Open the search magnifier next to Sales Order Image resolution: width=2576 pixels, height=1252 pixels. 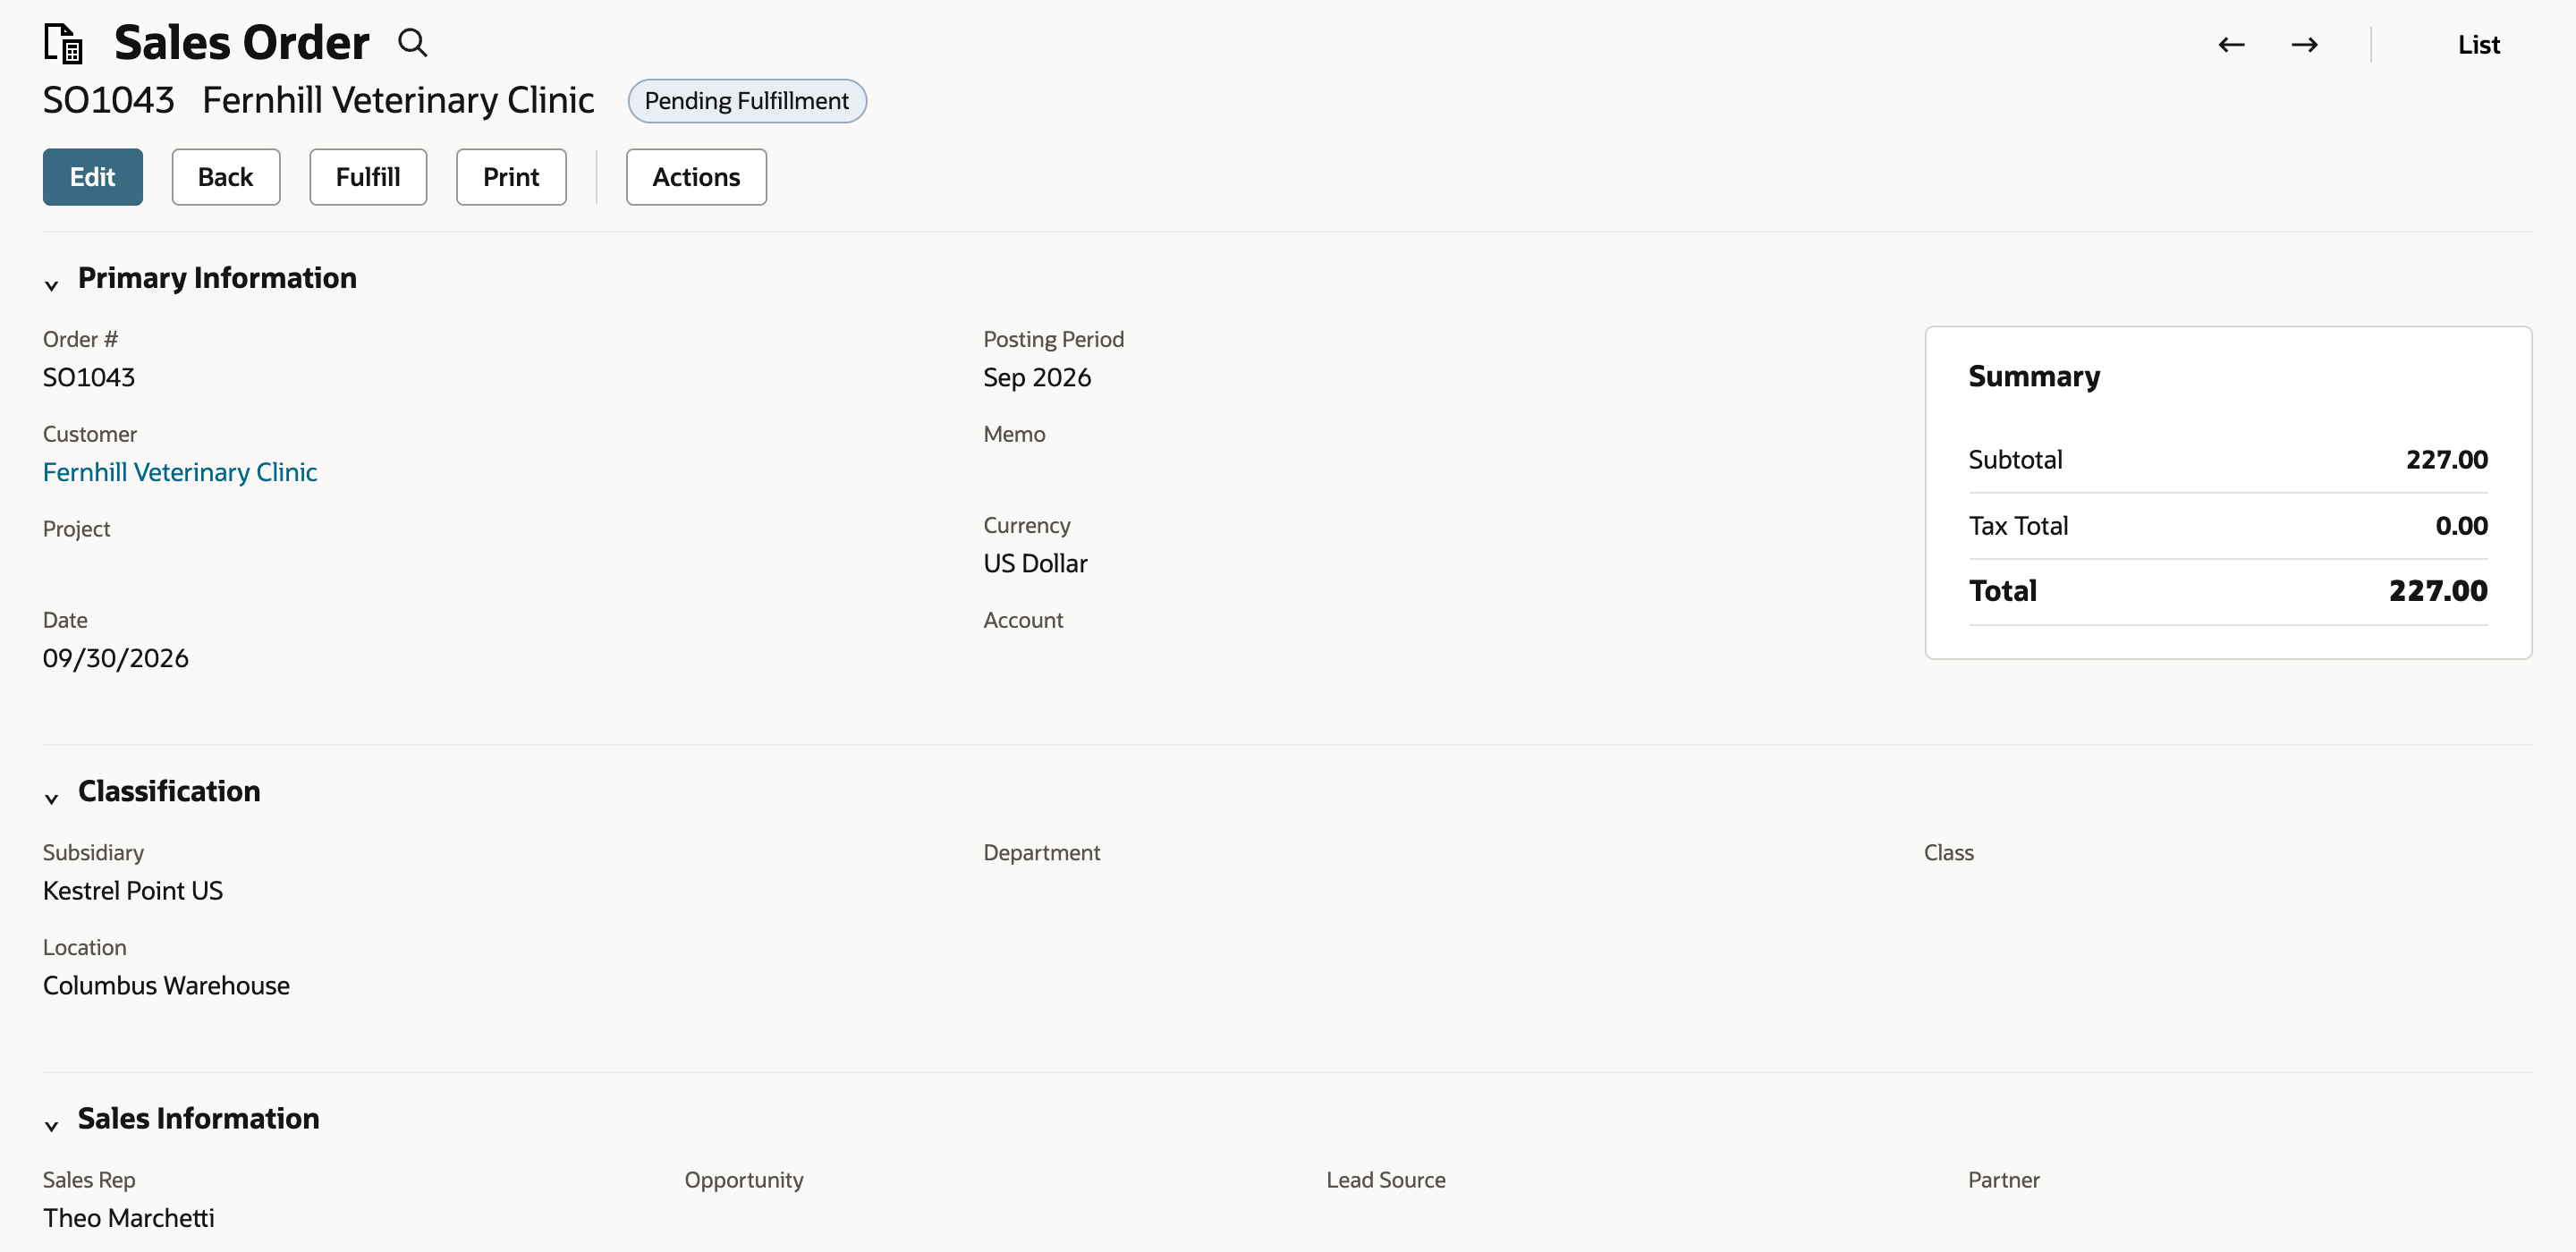tap(412, 43)
